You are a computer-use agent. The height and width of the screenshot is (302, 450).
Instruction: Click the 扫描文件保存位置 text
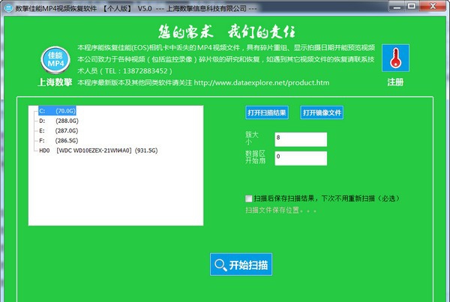click(x=280, y=211)
